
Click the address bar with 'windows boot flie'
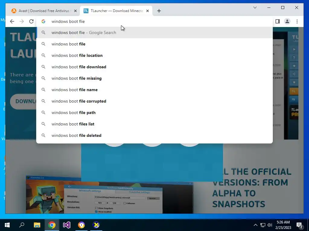(x=154, y=21)
